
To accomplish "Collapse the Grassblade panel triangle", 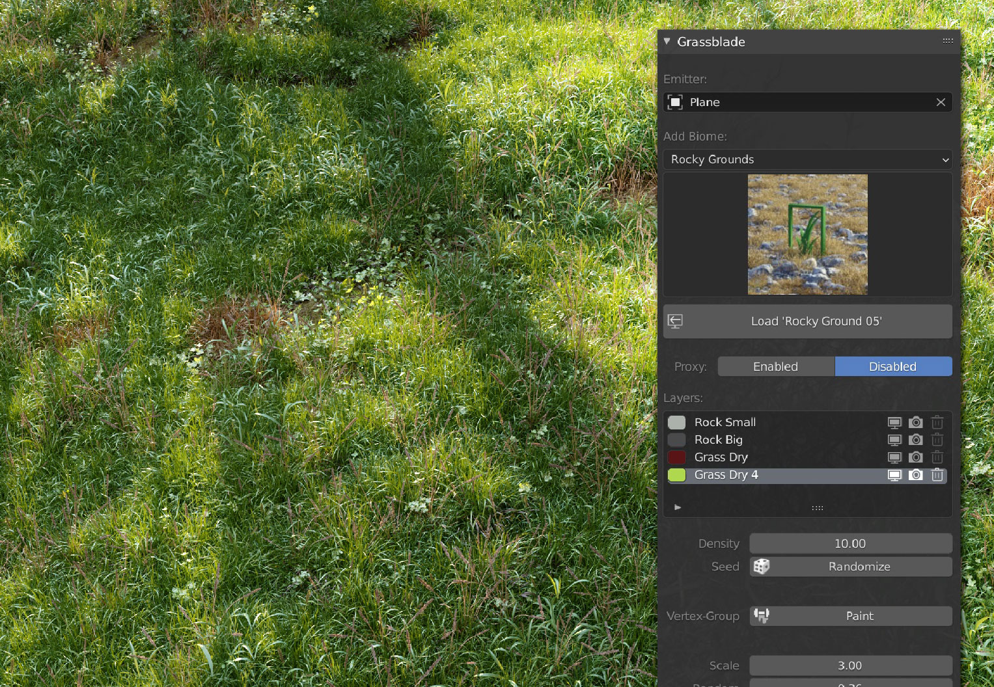I will pos(667,41).
